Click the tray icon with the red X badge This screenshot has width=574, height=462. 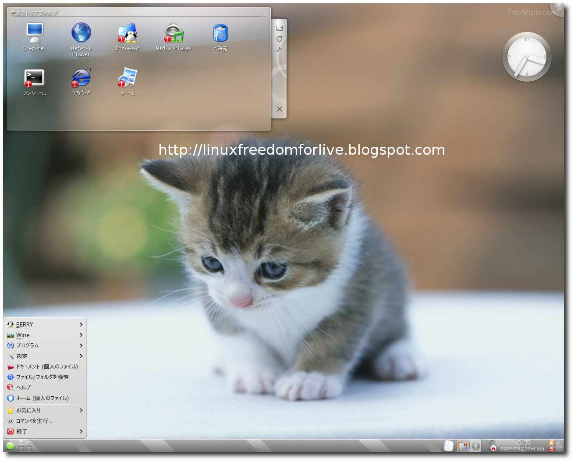pos(493,446)
